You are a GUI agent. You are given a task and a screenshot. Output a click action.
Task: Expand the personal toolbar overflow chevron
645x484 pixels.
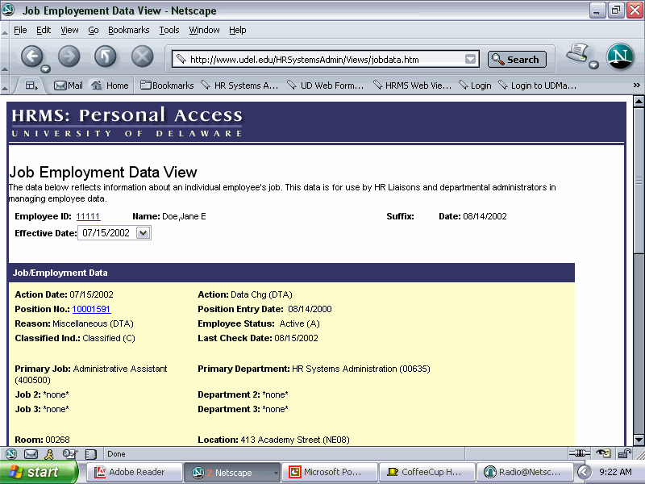pyautogui.click(x=636, y=86)
